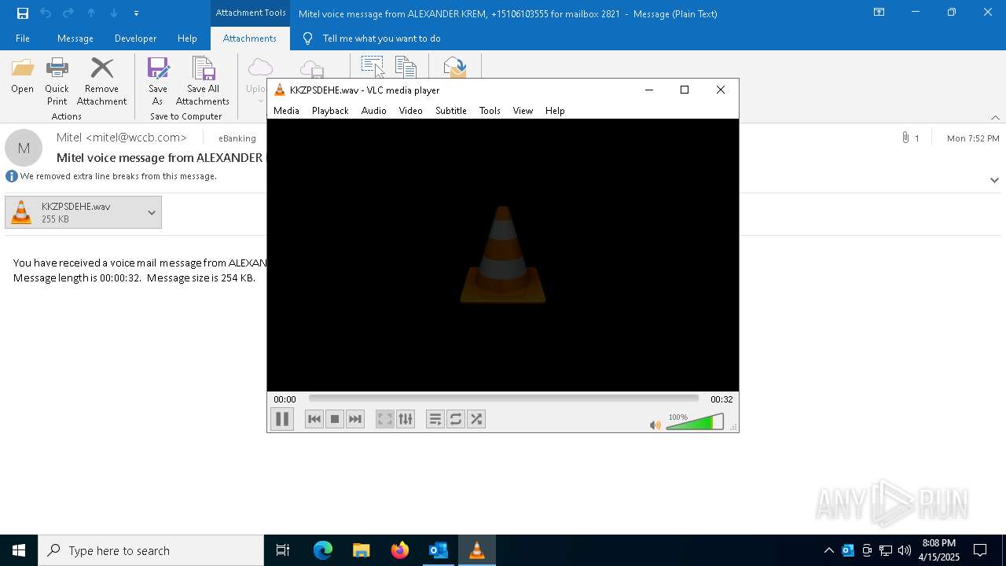This screenshot has height=566, width=1006.
Task: Open the VLC Audio menu
Action: [x=373, y=111]
